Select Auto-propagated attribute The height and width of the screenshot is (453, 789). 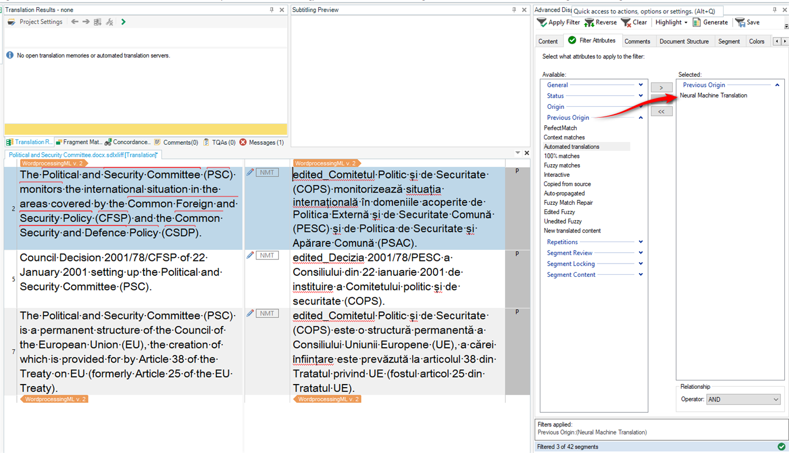[x=564, y=193]
